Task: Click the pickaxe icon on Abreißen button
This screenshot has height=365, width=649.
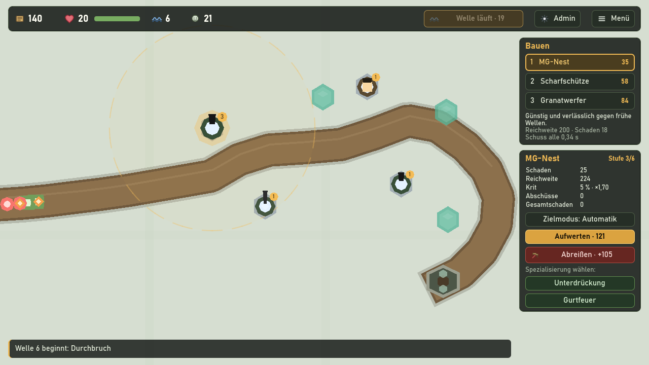Action: click(535, 255)
